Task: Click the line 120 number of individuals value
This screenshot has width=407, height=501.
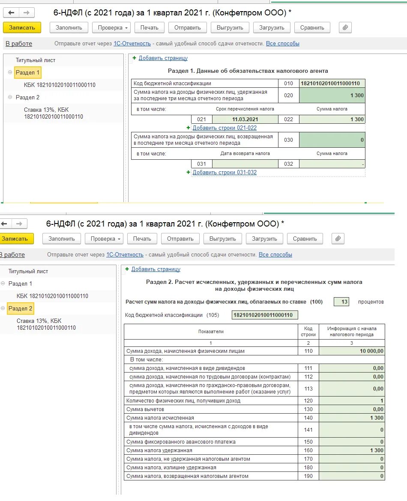Action: tap(352, 401)
